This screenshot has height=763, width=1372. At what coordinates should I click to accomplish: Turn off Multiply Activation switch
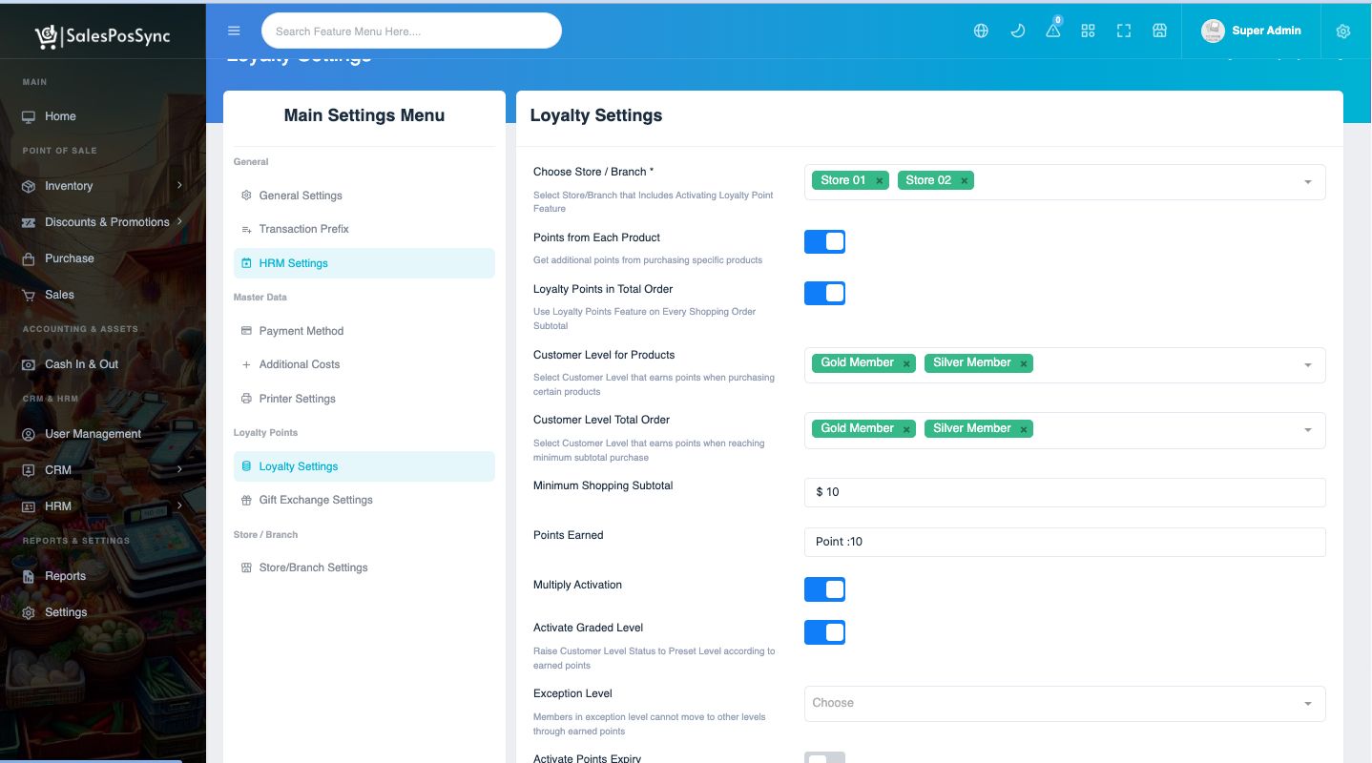pyautogui.click(x=824, y=589)
